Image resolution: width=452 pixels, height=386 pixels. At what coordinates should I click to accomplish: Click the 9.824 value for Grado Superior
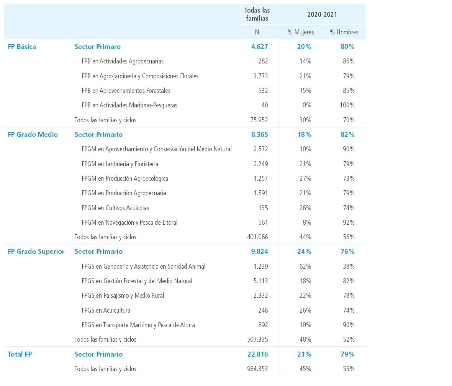259,252
